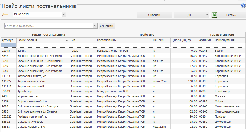Click the Excel export icon
The image size is (246, 132).
coord(214,15)
